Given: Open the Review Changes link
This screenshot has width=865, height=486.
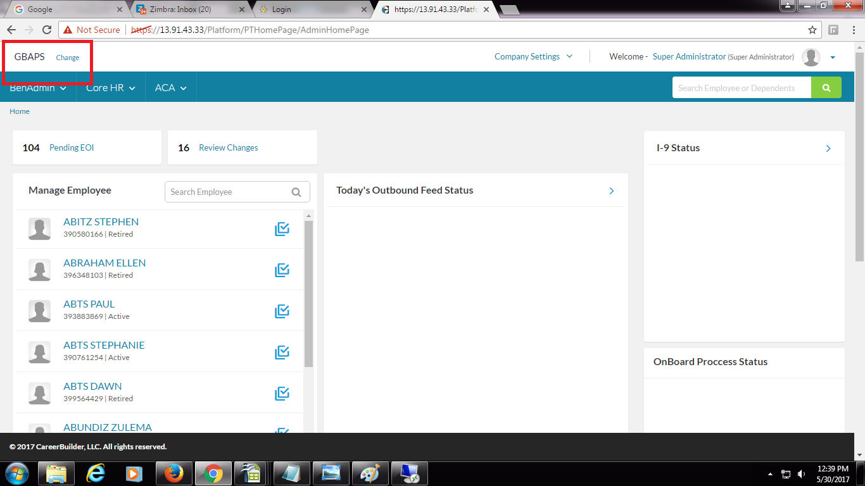Looking at the screenshot, I should pos(228,147).
